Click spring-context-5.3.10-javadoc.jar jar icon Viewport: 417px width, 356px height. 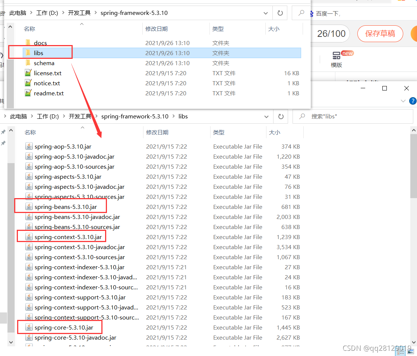point(29,247)
